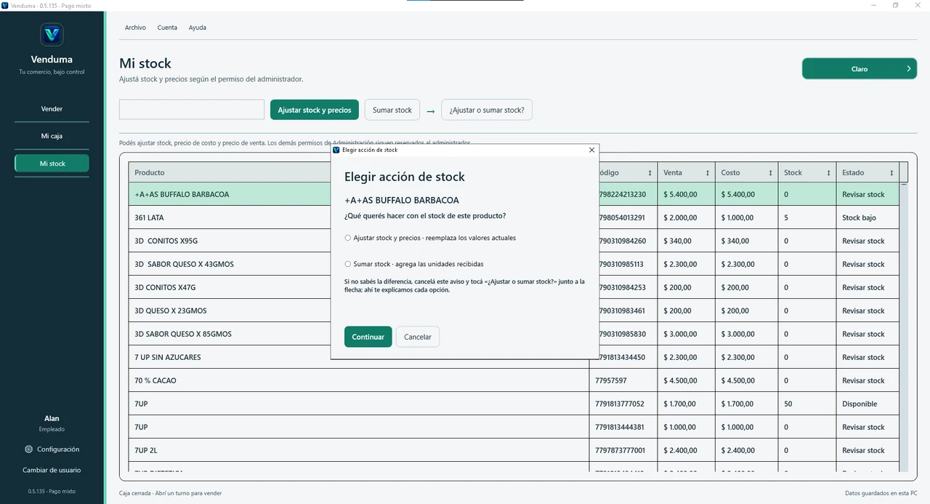
Task: Click the Disponible status cell
Action: (x=868, y=404)
